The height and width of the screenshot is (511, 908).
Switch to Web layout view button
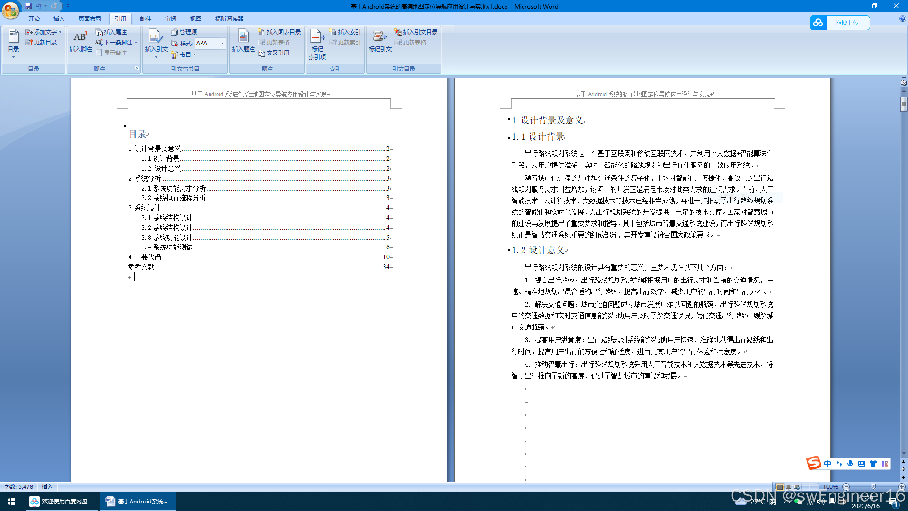pos(797,487)
